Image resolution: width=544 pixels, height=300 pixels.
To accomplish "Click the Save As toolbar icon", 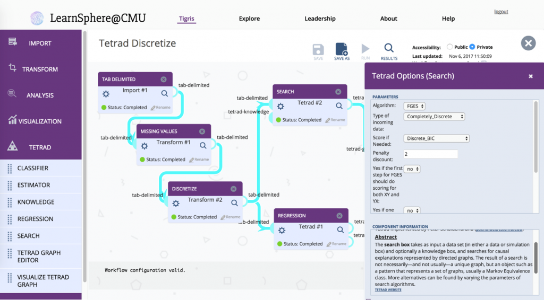I will pos(342,50).
